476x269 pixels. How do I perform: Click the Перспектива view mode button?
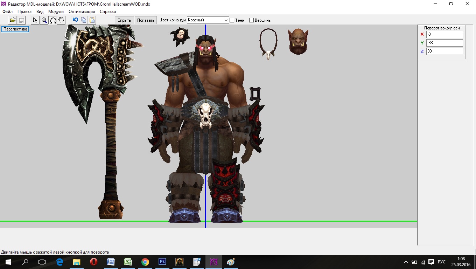tap(15, 29)
